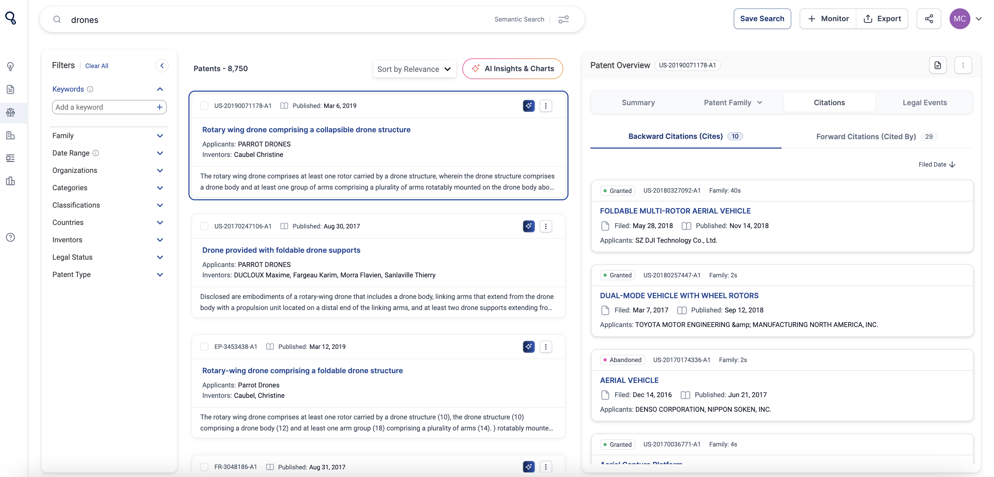Image resolution: width=994 pixels, height=477 pixels.
Task: Open Patent Overview three-dot menu
Action: pos(963,65)
